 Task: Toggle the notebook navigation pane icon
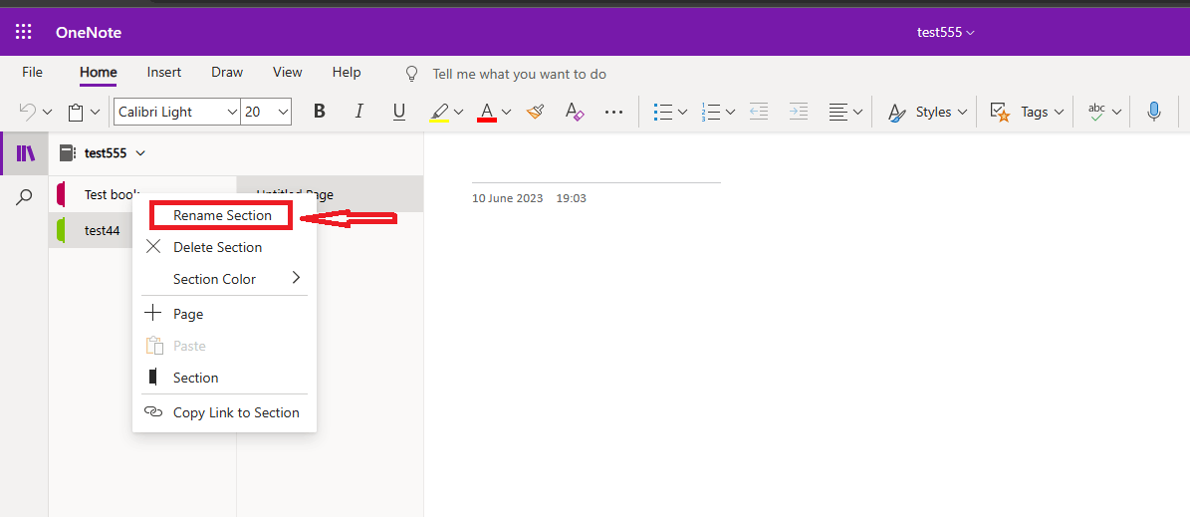point(25,153)
